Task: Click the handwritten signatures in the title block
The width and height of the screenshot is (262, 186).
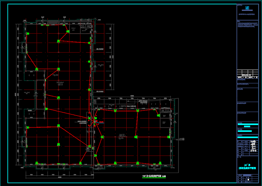Action: (x=254, y=146)
